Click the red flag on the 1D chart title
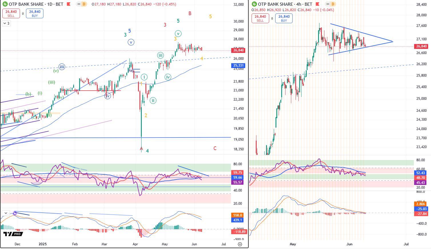The height and width of the screenshot is (249, 431). (68, 4)
